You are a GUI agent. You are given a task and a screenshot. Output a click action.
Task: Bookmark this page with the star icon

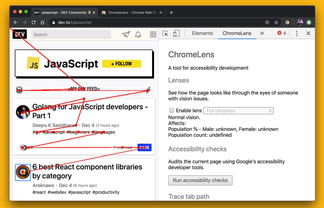point(276,22)
